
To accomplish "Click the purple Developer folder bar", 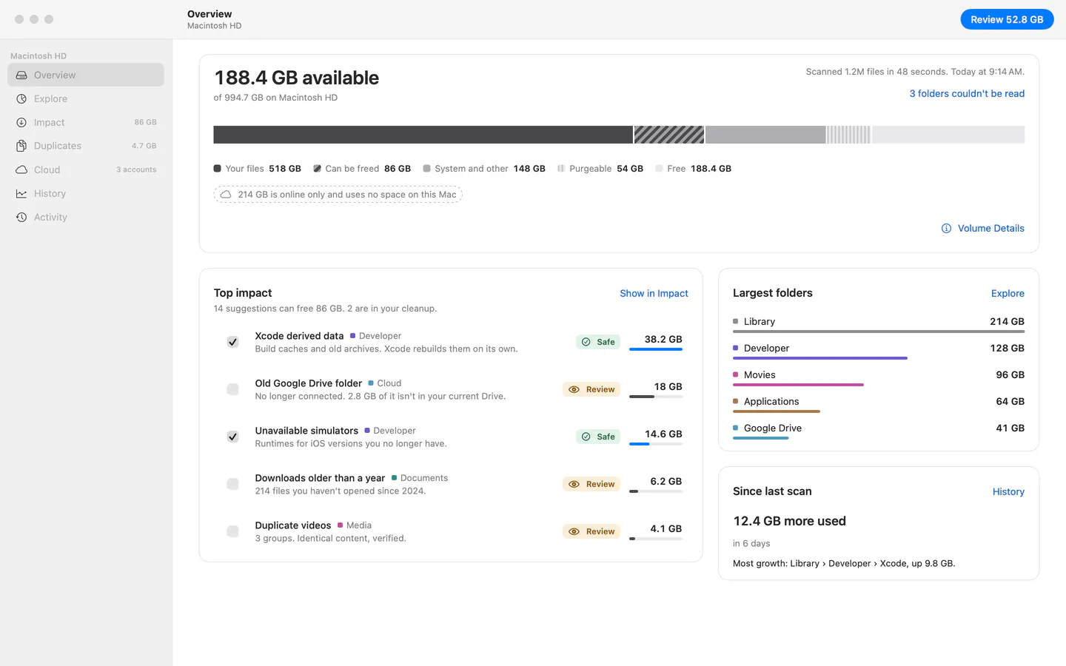I will (820, 358).
